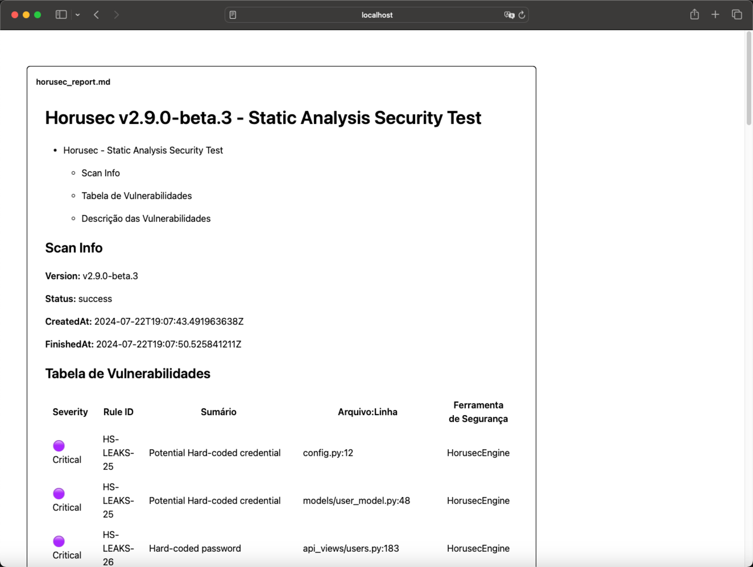Select the HS-LEAKS-25 rule ID for models/user_model.py:48
The width and height of the screenshot is (753, 567).
tap(118, 500)
